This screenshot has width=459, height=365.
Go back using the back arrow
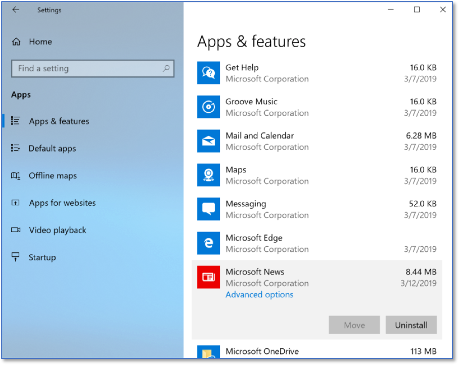[x=16, y=10]
